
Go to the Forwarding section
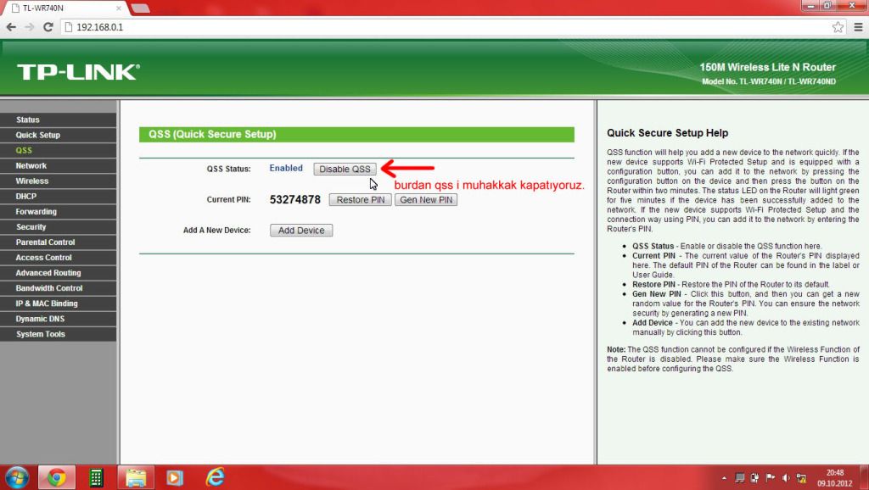[x=59, y=211]
